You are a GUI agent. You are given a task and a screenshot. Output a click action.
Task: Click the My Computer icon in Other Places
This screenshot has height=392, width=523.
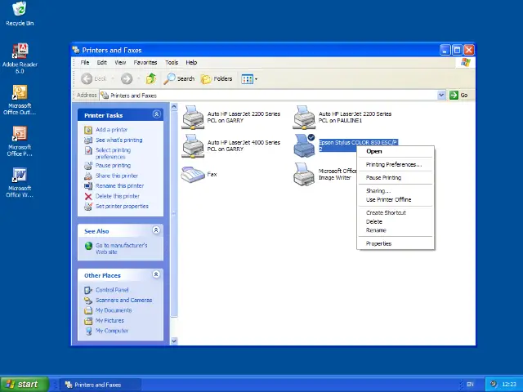(88, 331)
